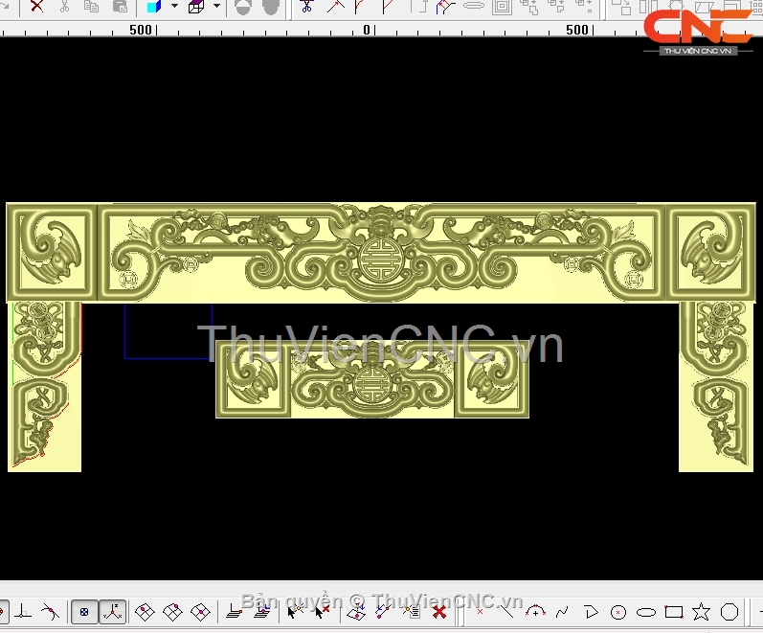Select the blue-handled scissors trim tool
The image size is (763, 633).
[x=306, y=6]
